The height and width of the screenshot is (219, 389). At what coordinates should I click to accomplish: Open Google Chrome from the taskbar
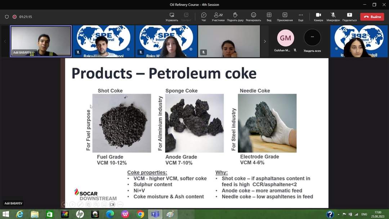140,214
